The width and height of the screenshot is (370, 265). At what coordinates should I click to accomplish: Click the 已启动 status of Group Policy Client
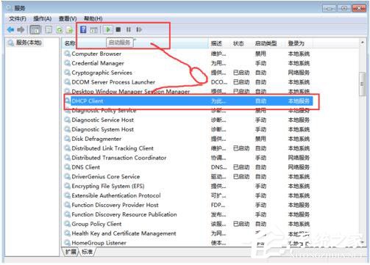[241, 224]
